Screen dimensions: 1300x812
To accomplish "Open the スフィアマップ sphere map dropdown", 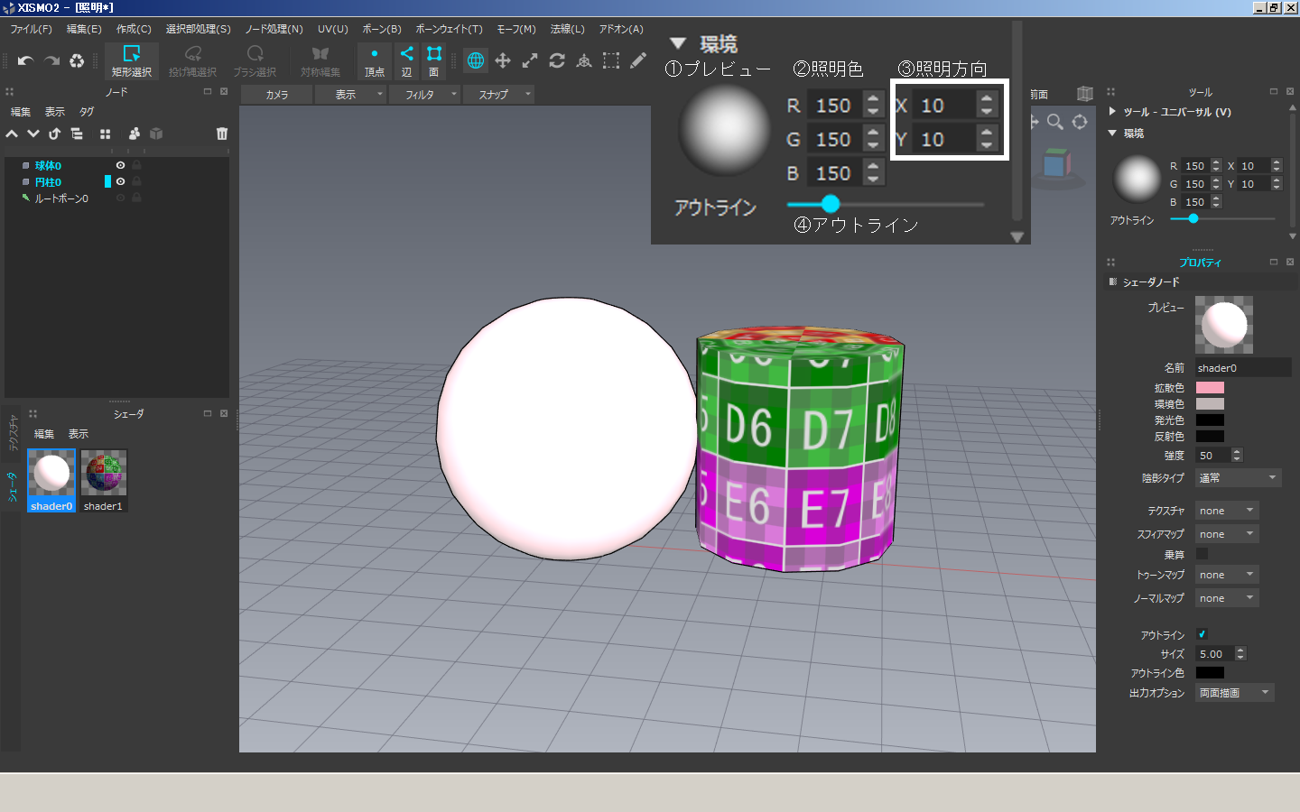I will [1227, 534].
